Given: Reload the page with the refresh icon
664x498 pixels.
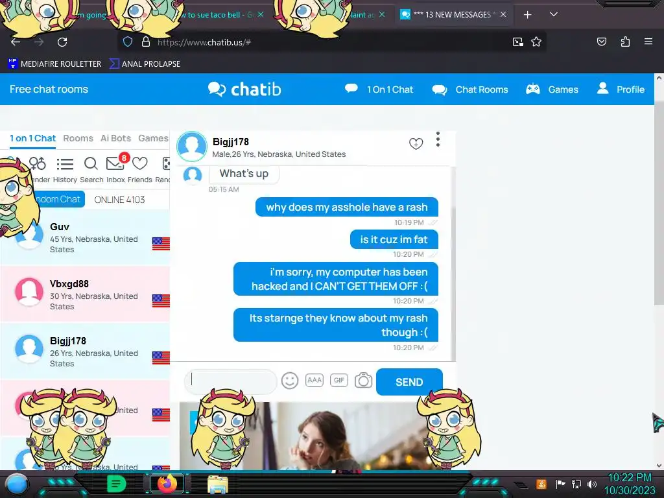Looking at the screenshot, I should (x=62, y=42).
